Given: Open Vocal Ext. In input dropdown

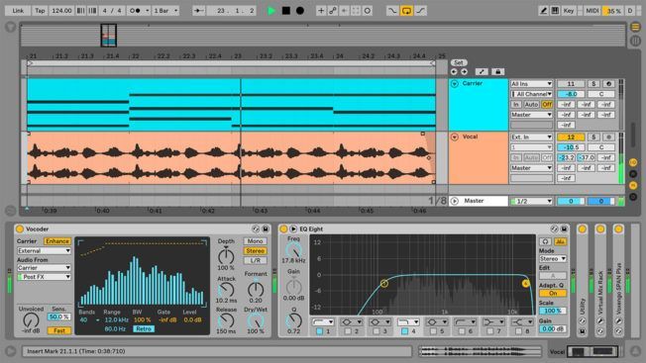Looking at the screenshot, I should pos(531,137).
